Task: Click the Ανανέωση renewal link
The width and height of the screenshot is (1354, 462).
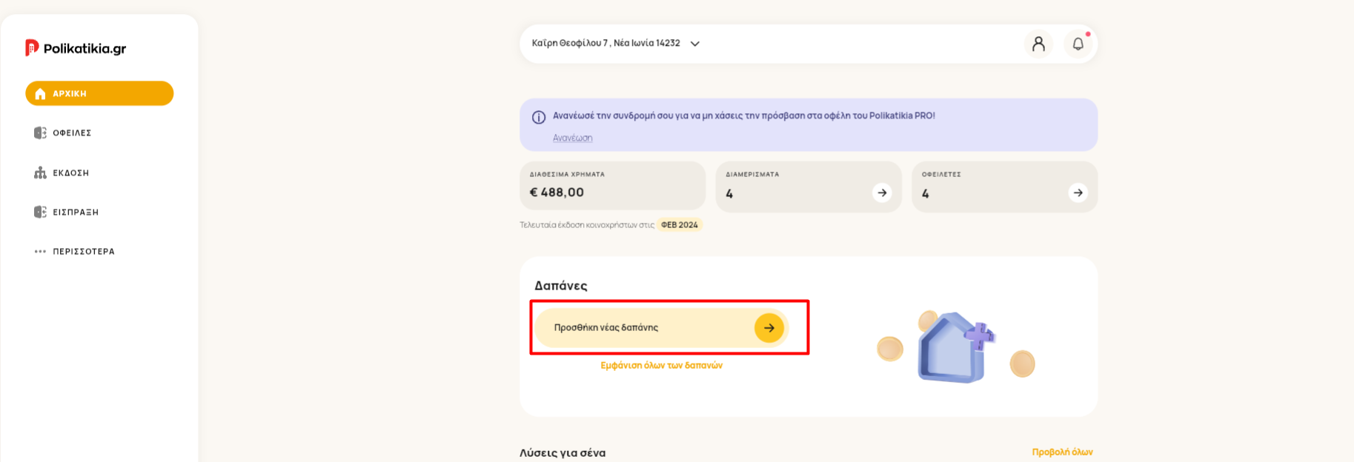Action: tap(572, 138)
